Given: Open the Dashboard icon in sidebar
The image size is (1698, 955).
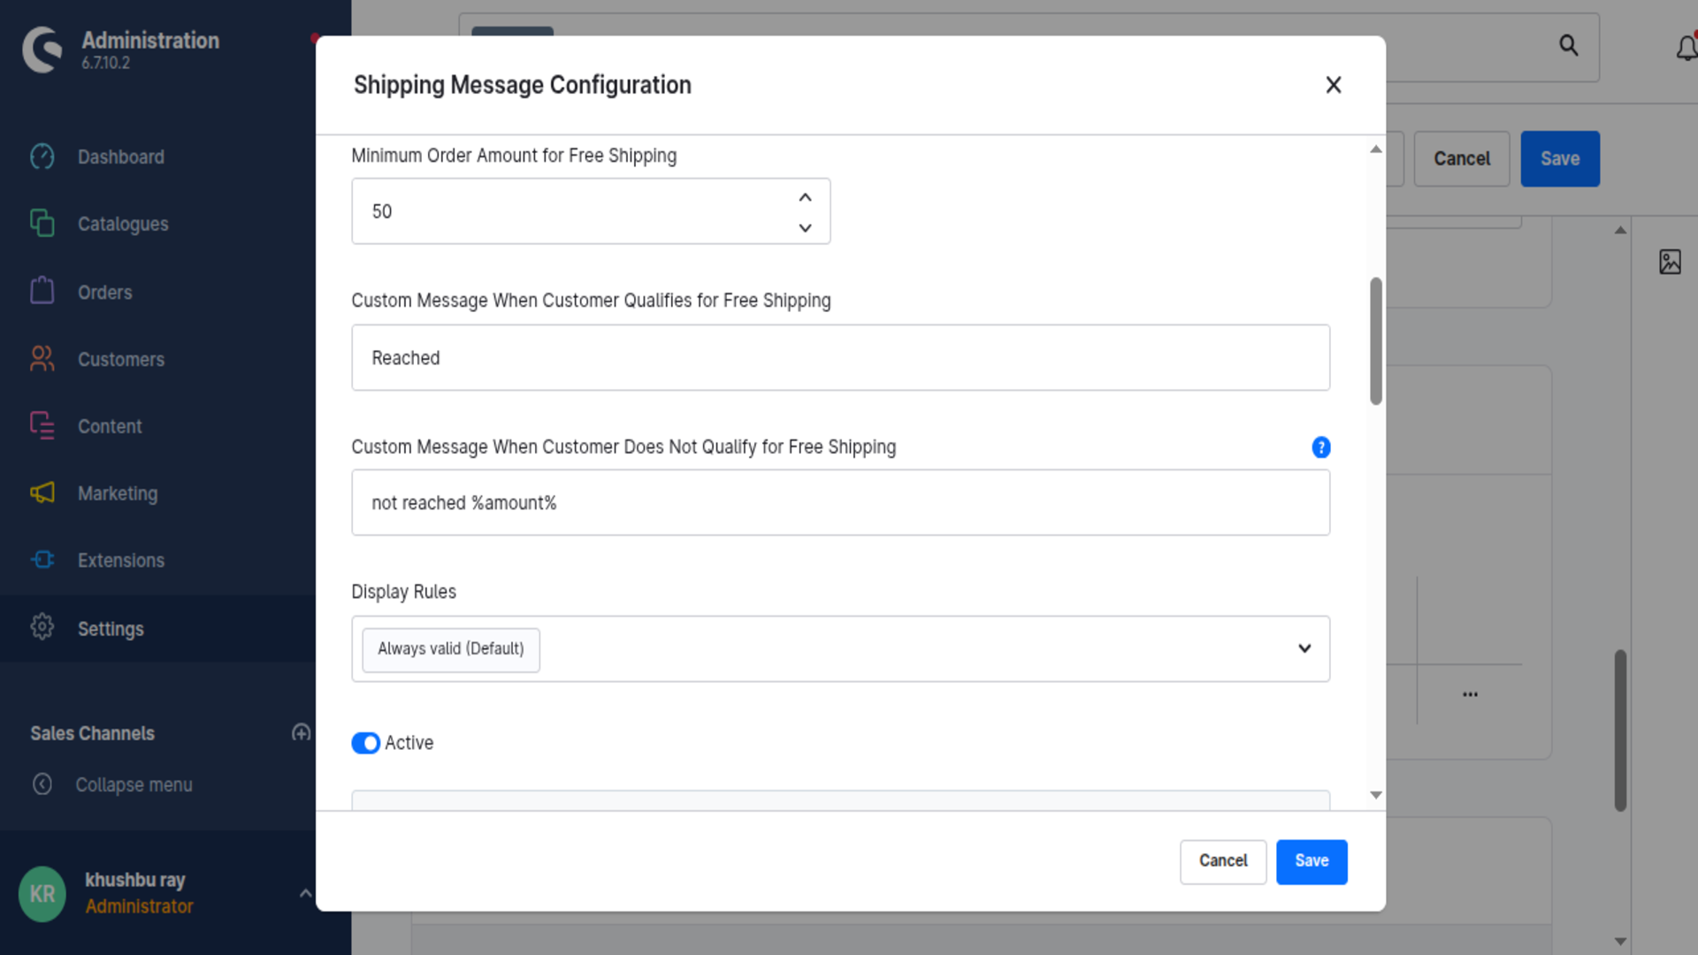Looking at the screenshot, I should point(42,157).
